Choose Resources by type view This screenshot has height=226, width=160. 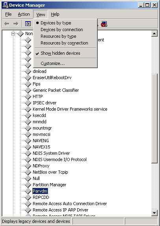tap(65, 36)
